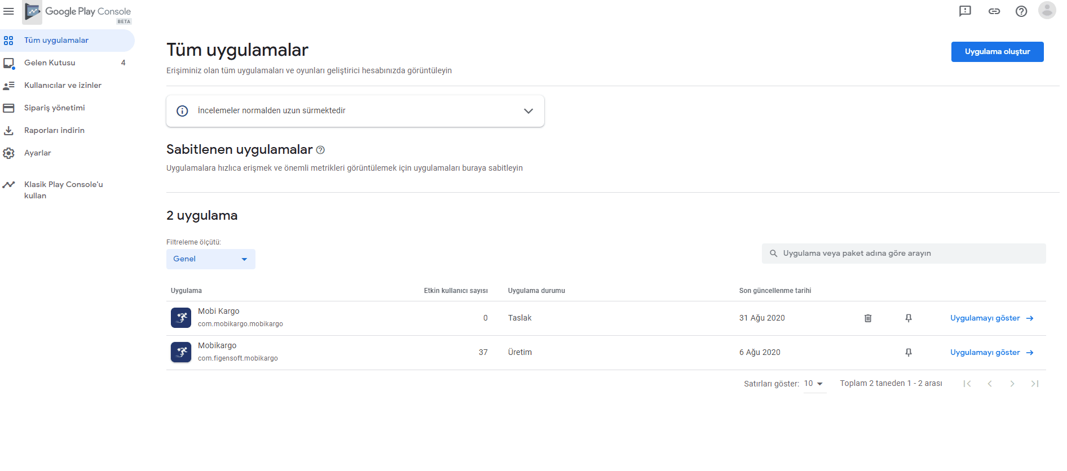This screenshot has width=1067, height=471.
Task: Click the Gelen Kutusu inbox icon
Action: pos(8,63)
